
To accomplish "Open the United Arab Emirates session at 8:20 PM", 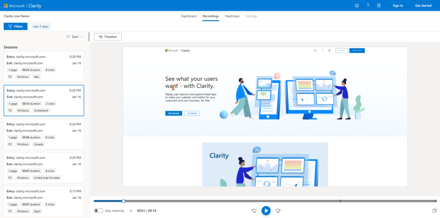I will 44,168.
